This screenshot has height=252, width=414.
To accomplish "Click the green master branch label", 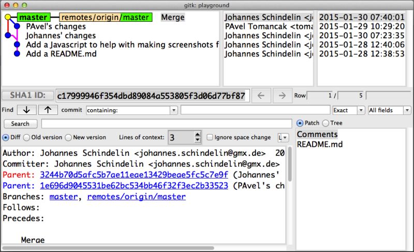I will pos(34,18).
